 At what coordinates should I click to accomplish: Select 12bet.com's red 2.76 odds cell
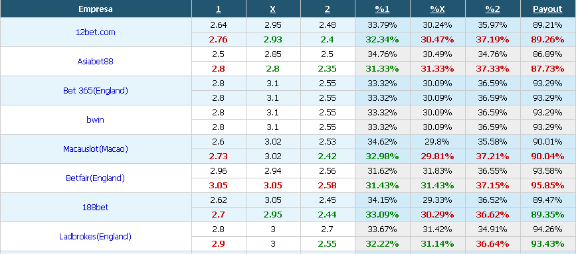click(x=219, y=39)
